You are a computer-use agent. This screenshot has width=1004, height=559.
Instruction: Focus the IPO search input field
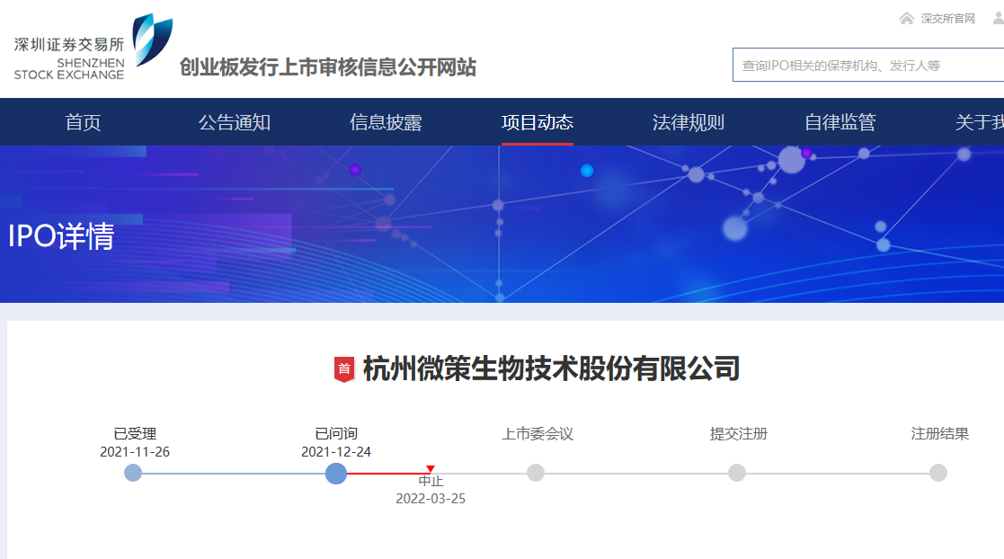point(868,65)
